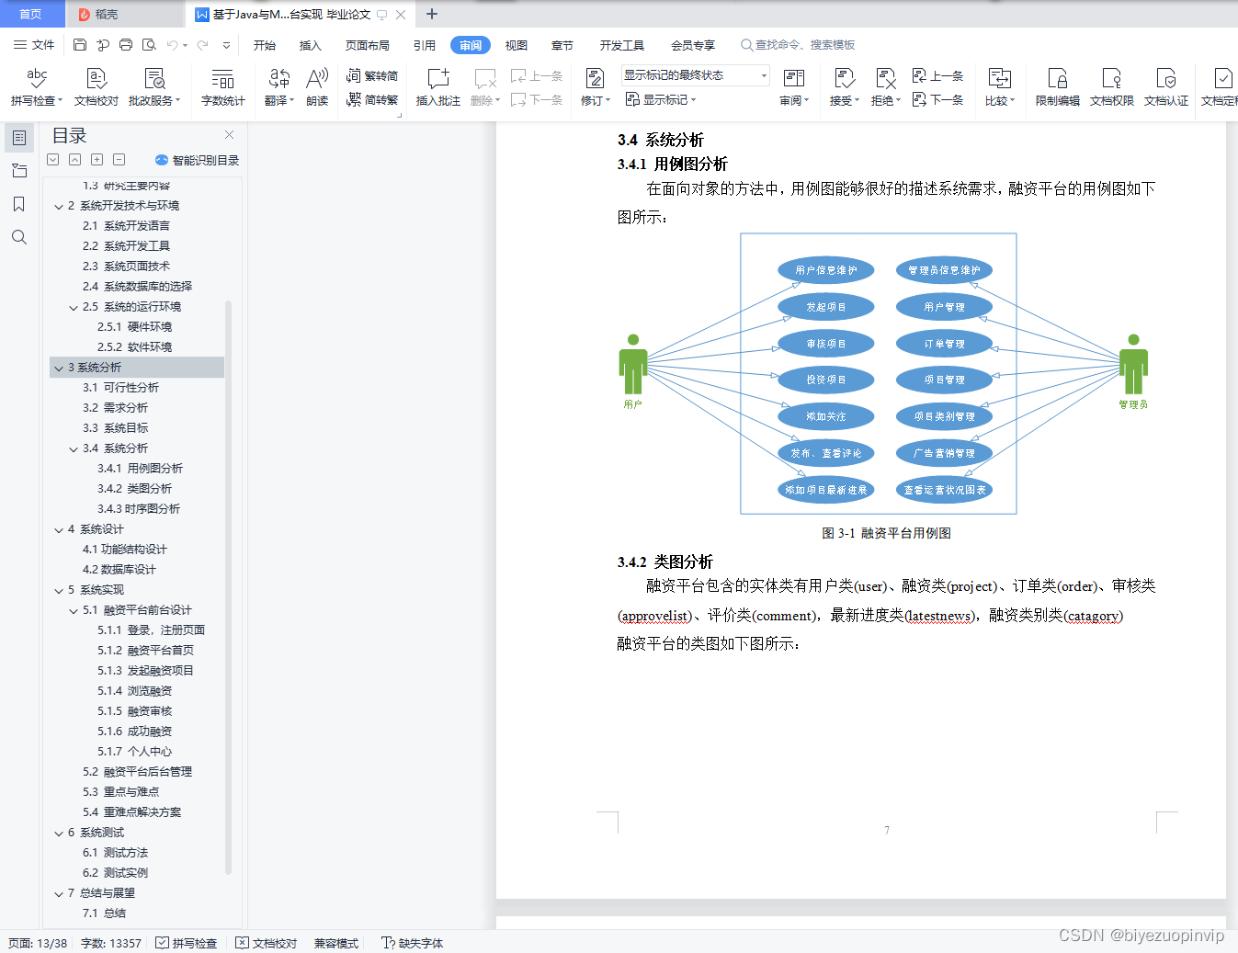Insert a comment (插入批注)
Image resolution: width=1238 pixels, height=953 pixels.
437,87
